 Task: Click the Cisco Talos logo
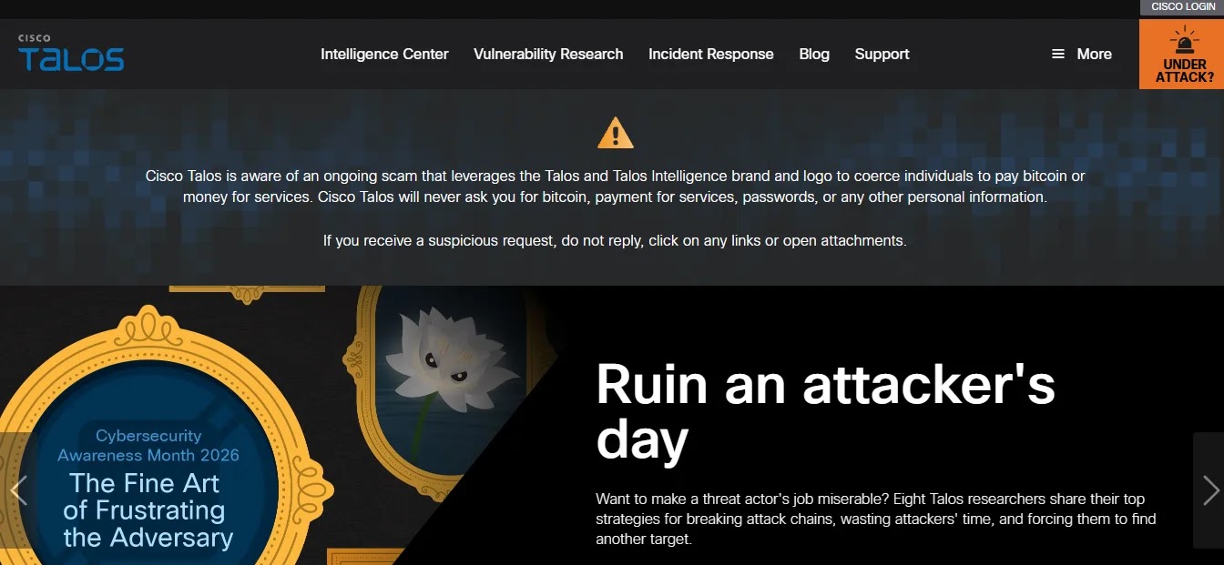pos(71,53)
